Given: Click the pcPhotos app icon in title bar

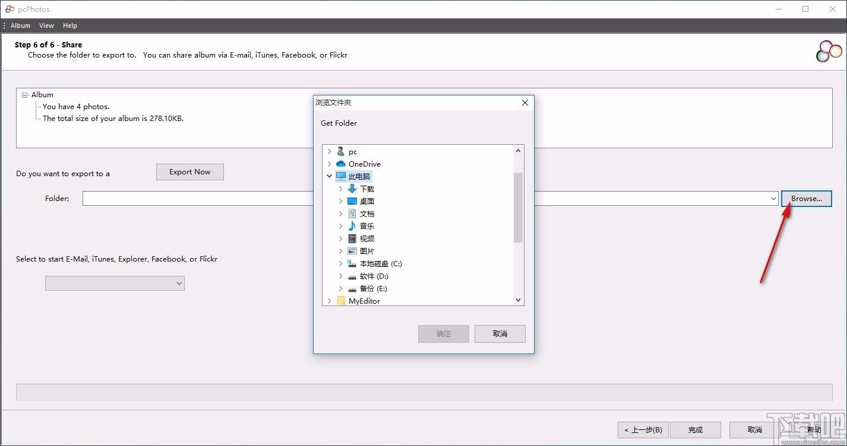Looking at the screenshot, I should click(x=10, y=9).
